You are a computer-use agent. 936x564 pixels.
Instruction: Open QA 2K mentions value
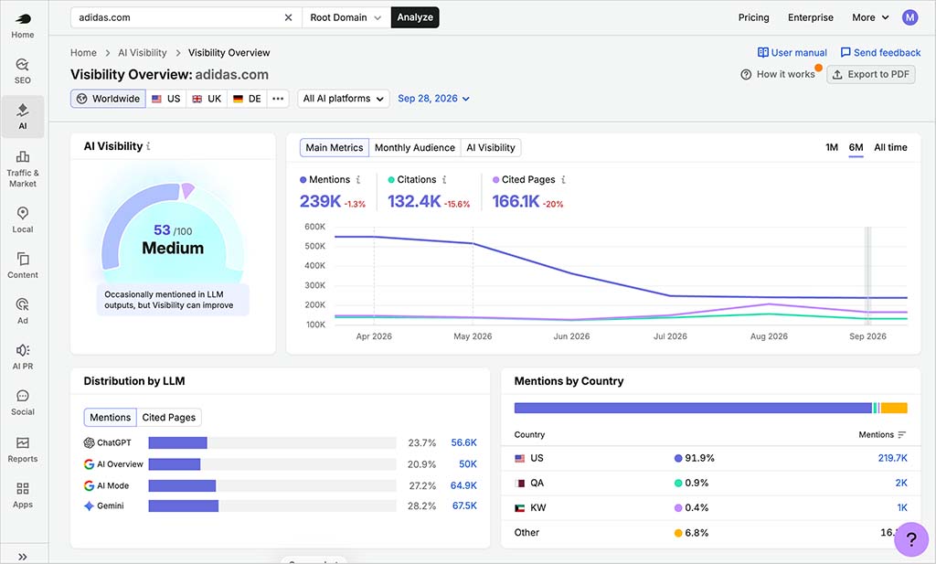tap(901, 483)
